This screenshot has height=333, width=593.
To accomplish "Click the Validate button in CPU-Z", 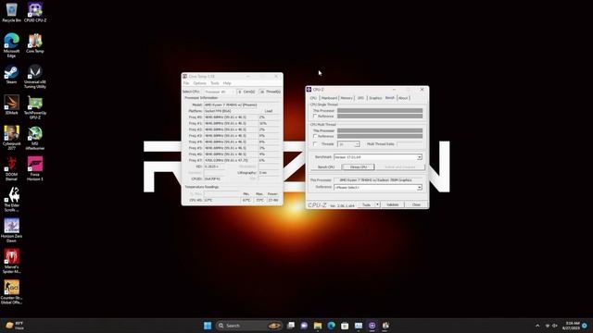I will [393, 204].
